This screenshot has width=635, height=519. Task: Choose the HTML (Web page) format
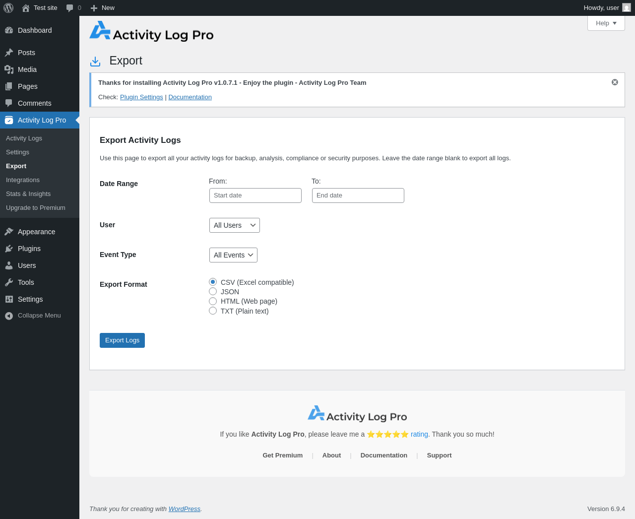point(213,301)
